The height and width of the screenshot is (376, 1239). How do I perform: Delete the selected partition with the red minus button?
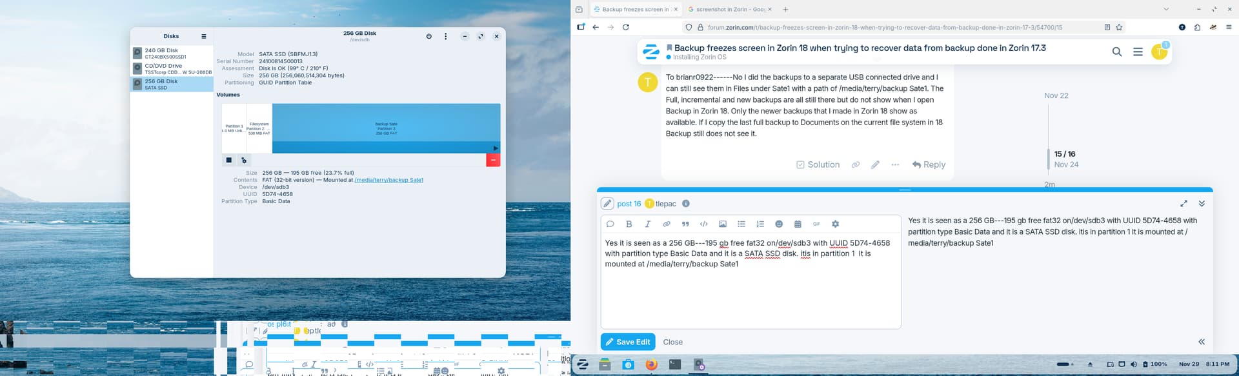(493, 160)
